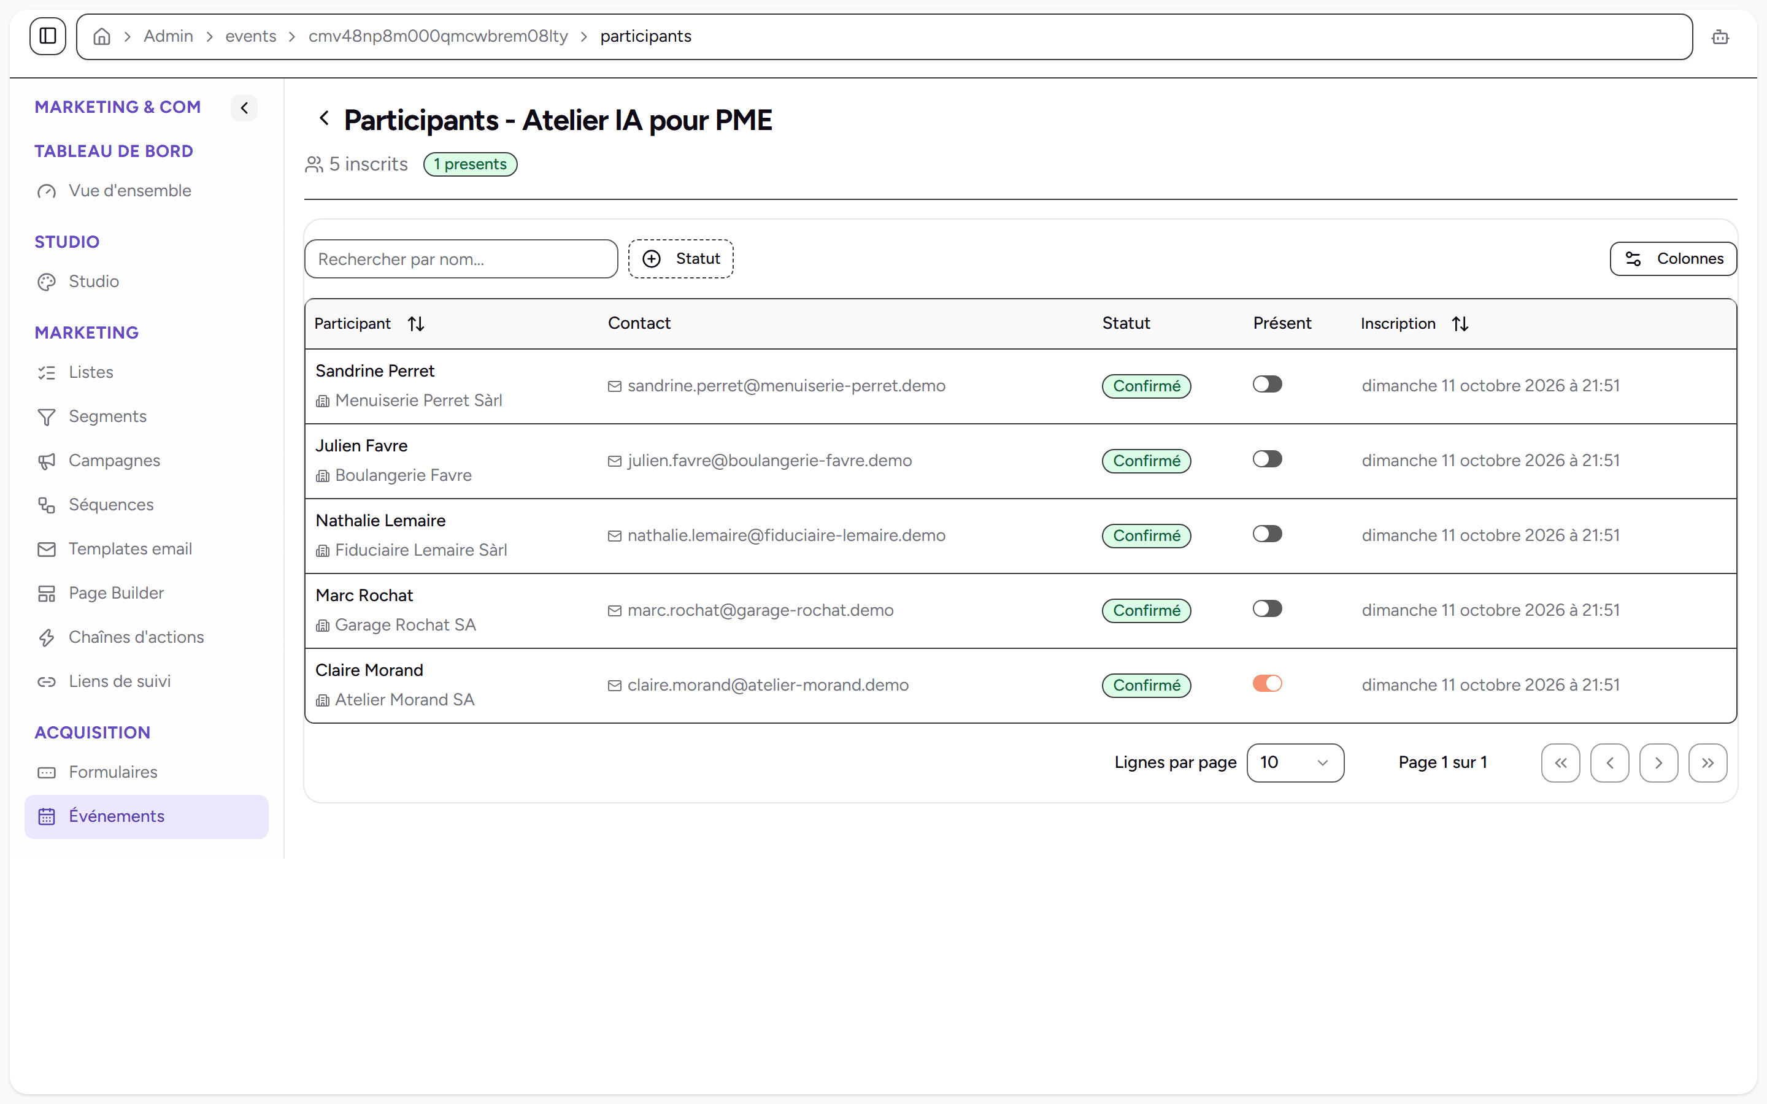Image resolution: width=1767 pixels, height=1104 pixels.
Task: Open Page Builder in the sidebar
Action: 146,594
